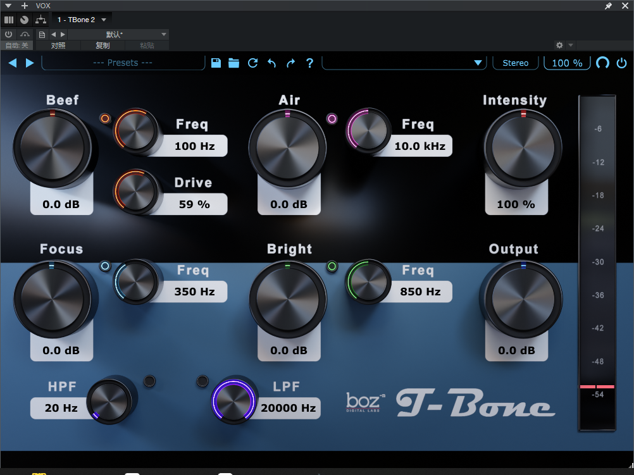The width and height of the screenshot is (634, 475).
Task: Expand the arrow next to the settings gear
Action: click(571, 46)
